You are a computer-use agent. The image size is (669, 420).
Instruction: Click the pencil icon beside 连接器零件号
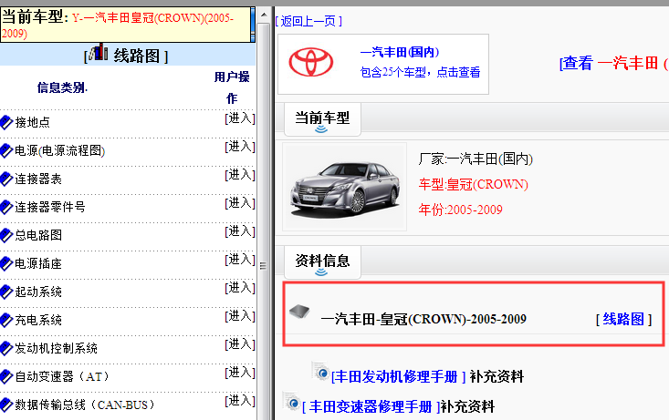6,207
